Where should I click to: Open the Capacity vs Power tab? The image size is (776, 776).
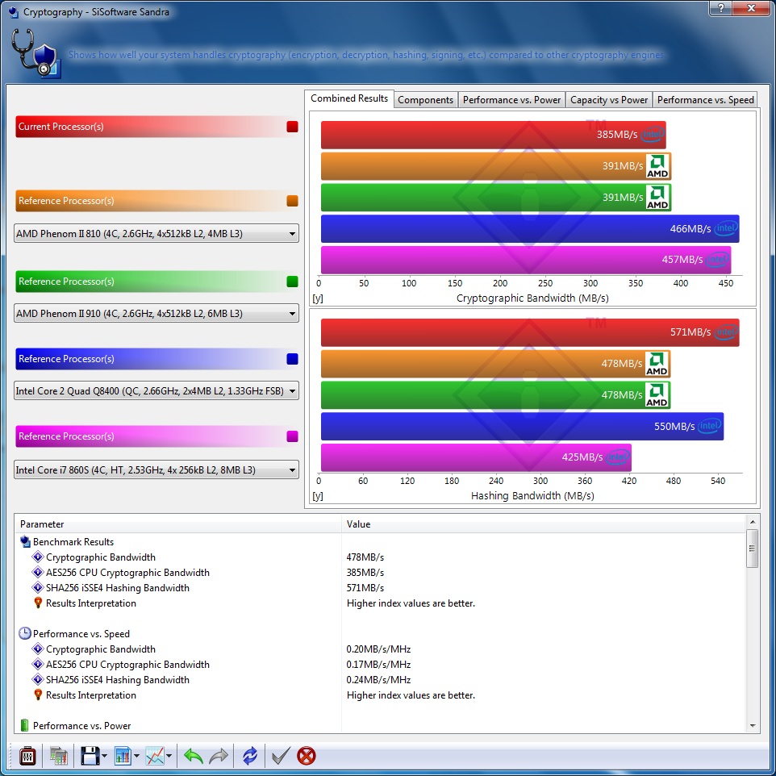[609, 99]
